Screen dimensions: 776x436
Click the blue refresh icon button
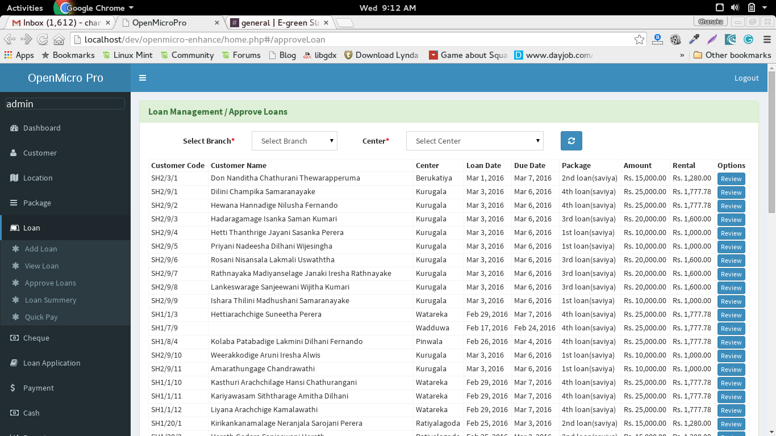click(571, 141)
